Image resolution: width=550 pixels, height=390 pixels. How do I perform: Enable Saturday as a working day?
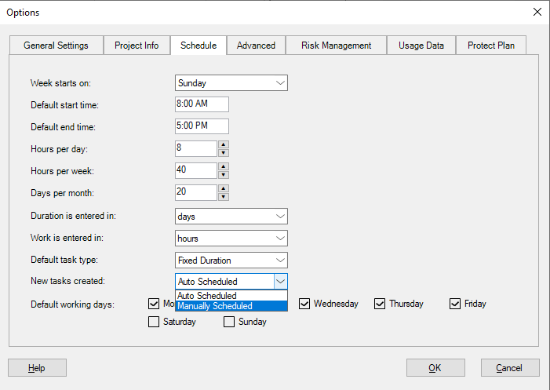point(154,322)
